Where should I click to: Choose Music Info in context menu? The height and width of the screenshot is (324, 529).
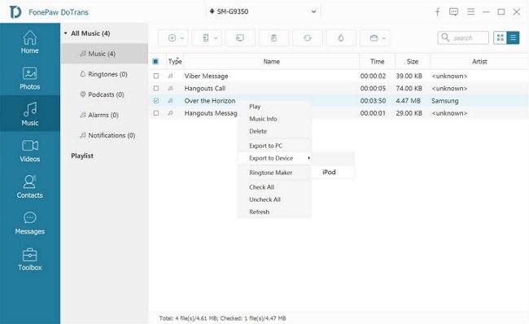coord(274,119)
